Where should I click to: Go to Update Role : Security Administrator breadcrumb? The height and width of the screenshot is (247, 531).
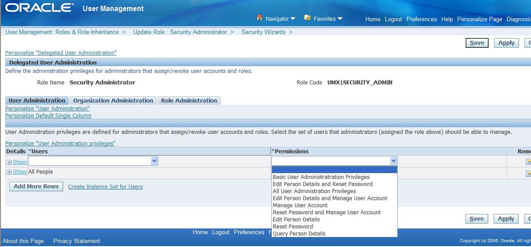(x=180, y=32)
